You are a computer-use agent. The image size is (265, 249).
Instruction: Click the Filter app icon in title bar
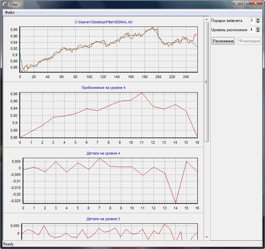[x=5, y=4]
